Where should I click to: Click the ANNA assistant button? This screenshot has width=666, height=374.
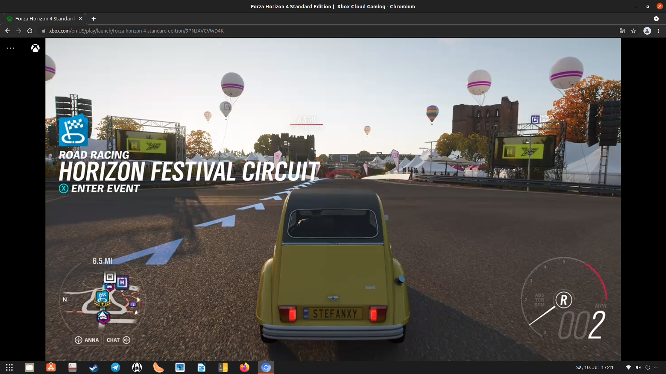pyautogui.click(x=87, y=340)
